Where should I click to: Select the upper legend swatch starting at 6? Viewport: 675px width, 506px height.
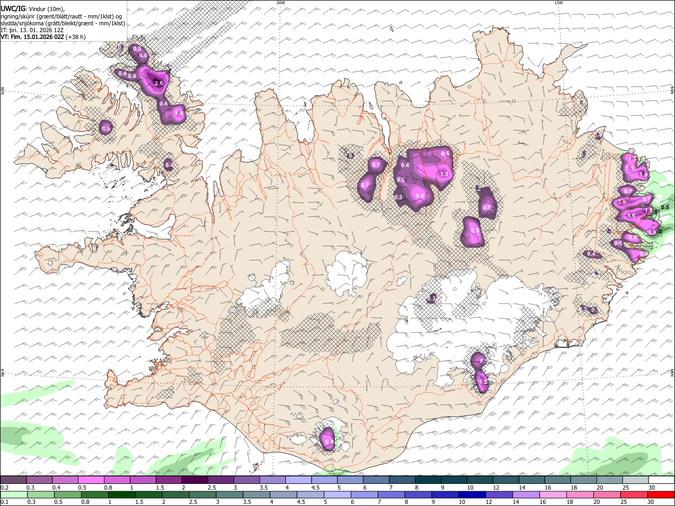click(376, 480)
